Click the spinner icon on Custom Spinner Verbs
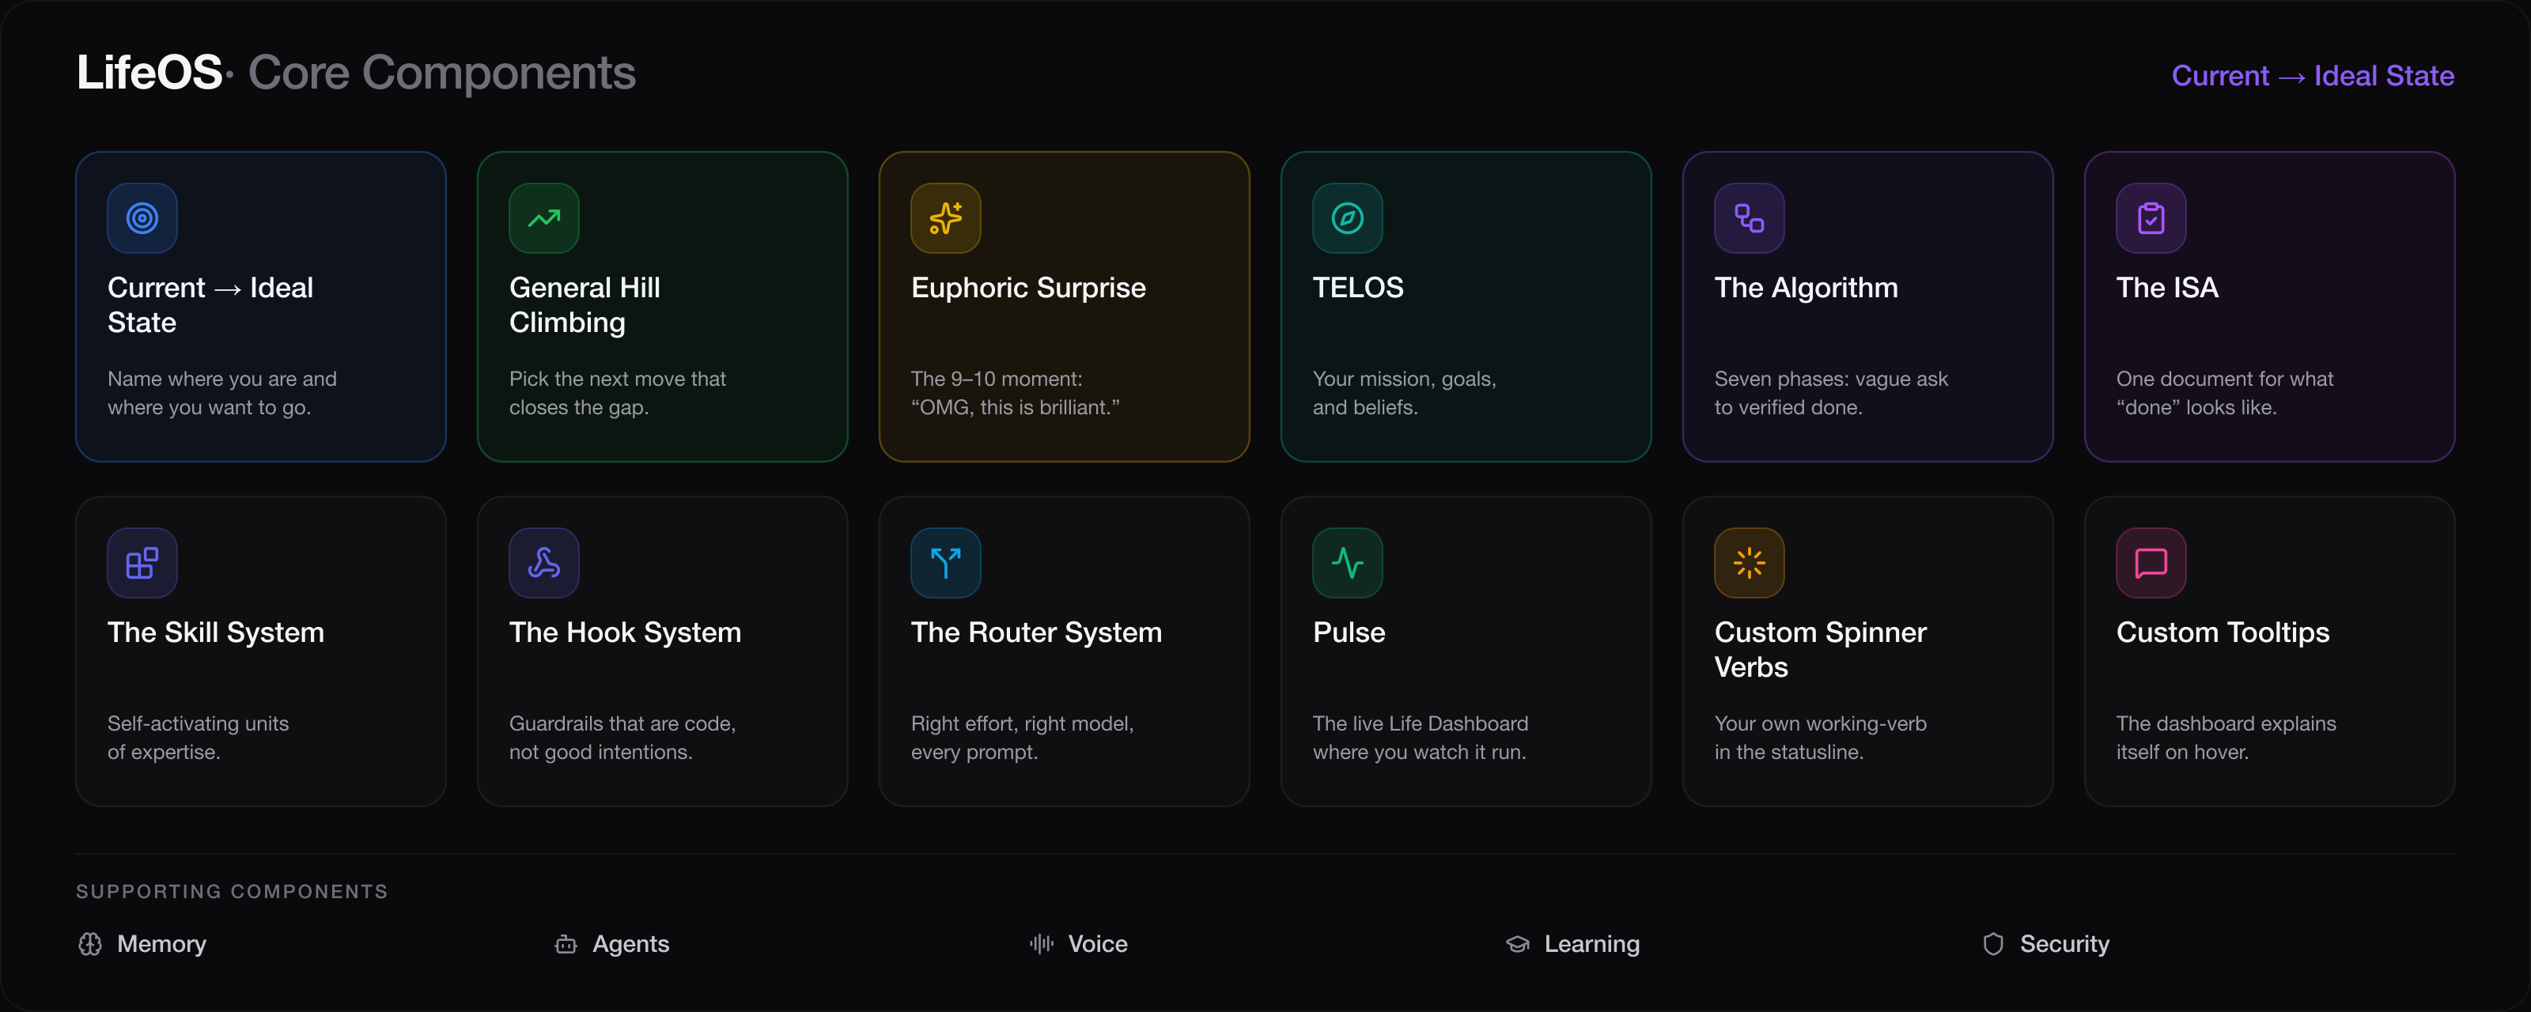This screenshot has height=1012, width=2531. 1750,563
